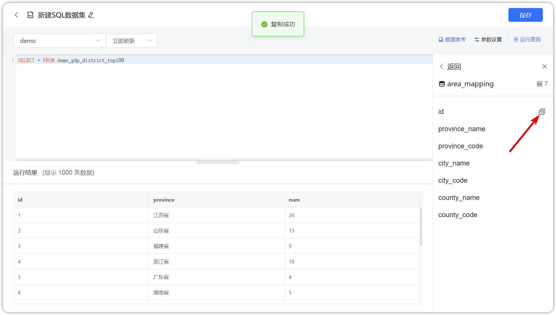Viewport: 556px width, 315px height.
Task: Click the 参数设置 sliders icon
Action: coord(477,40)
